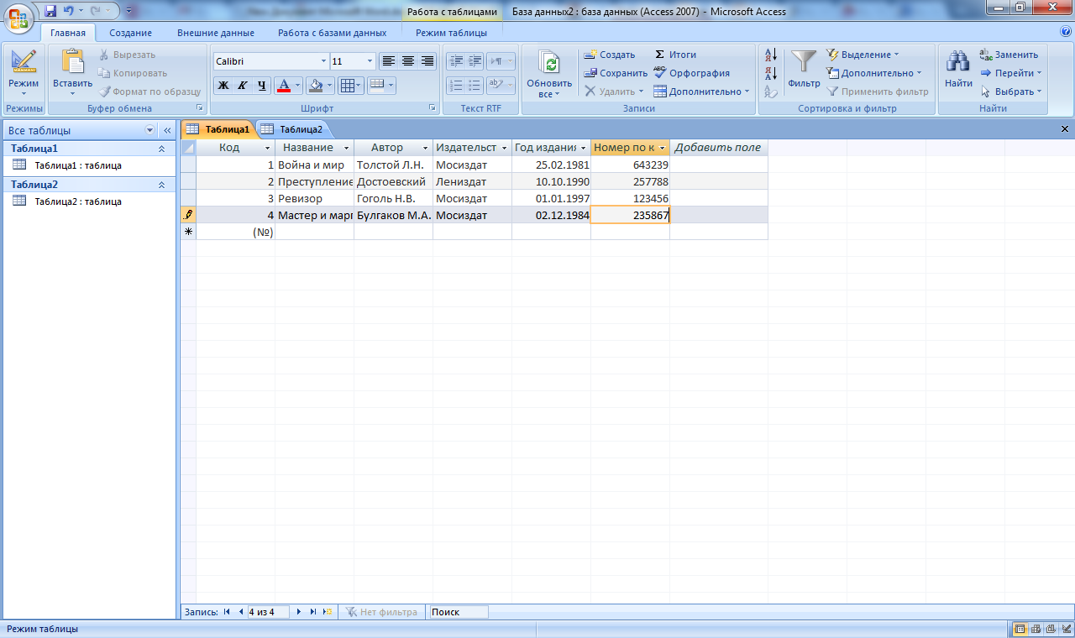Image resolution: width=1075 pixels, height=638 pixels.
Task: Sort ascending А-Я icon
Action: coord(771,55)
